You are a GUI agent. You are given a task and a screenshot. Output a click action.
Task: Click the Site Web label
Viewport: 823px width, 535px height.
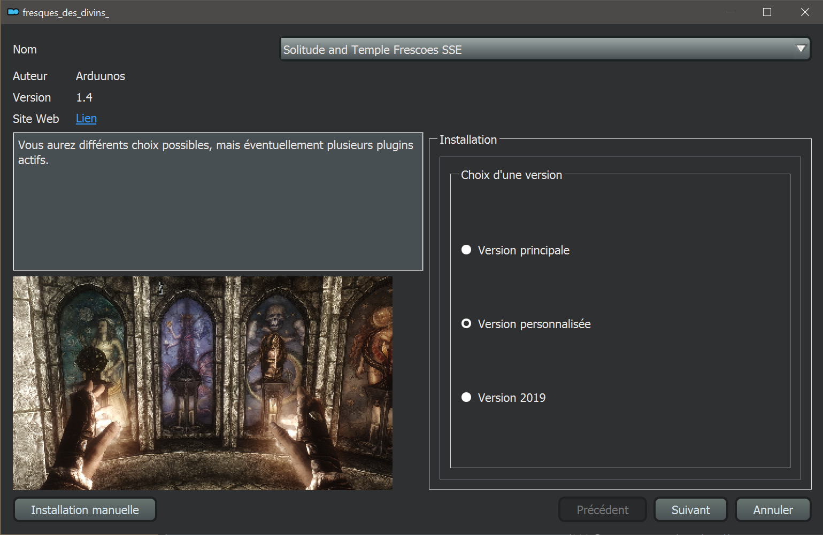36,119
